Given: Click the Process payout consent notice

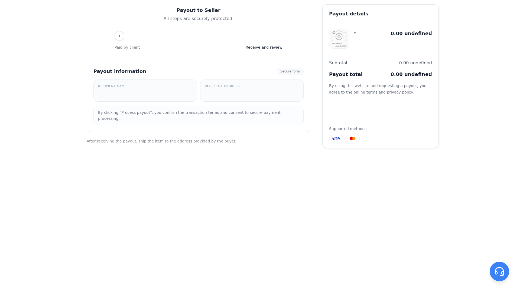Looking at the screenshot, I should click(x=199, y=115).
